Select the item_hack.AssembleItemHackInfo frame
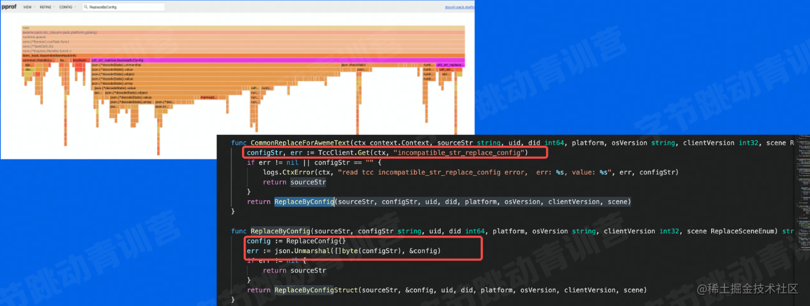This screenshot has width=810, height=306. 243,56
